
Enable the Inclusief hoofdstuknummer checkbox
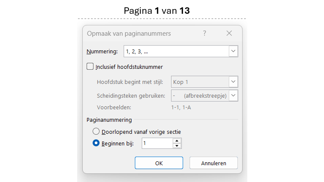(90, 66)
